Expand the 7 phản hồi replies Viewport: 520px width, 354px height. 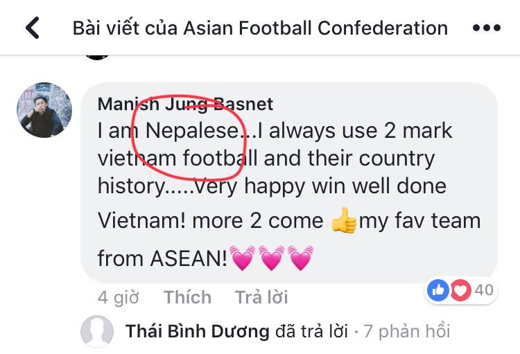[x=407, y=332]
